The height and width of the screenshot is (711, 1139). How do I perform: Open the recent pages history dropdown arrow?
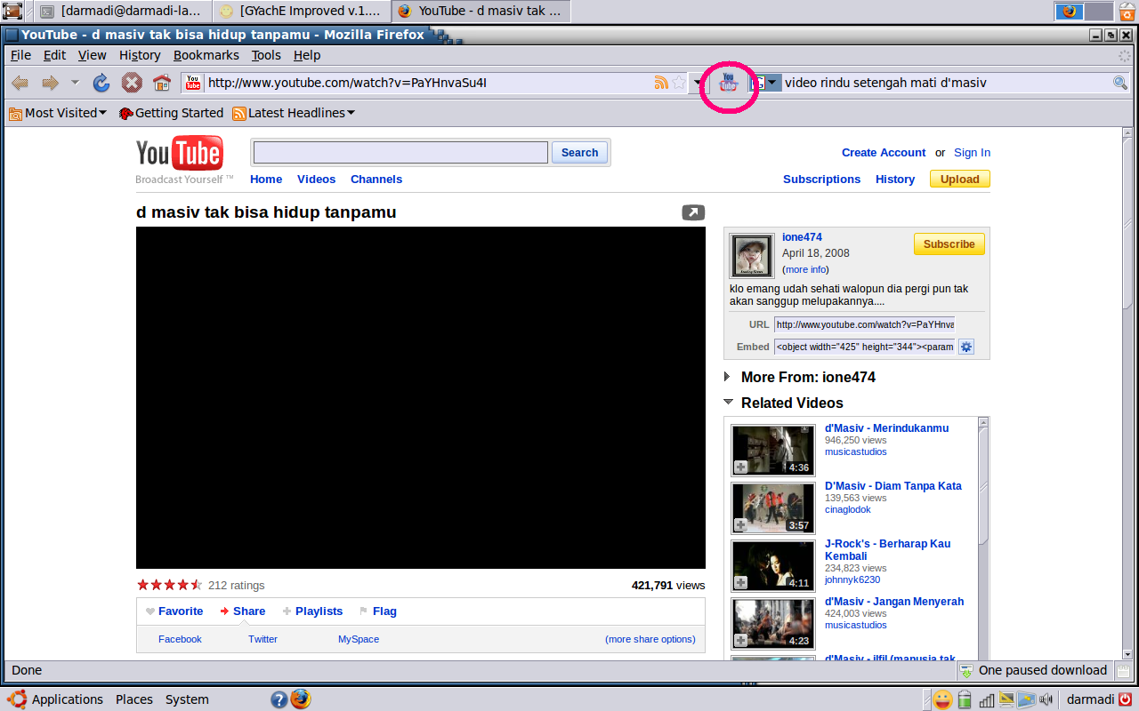tap(75, 83)
